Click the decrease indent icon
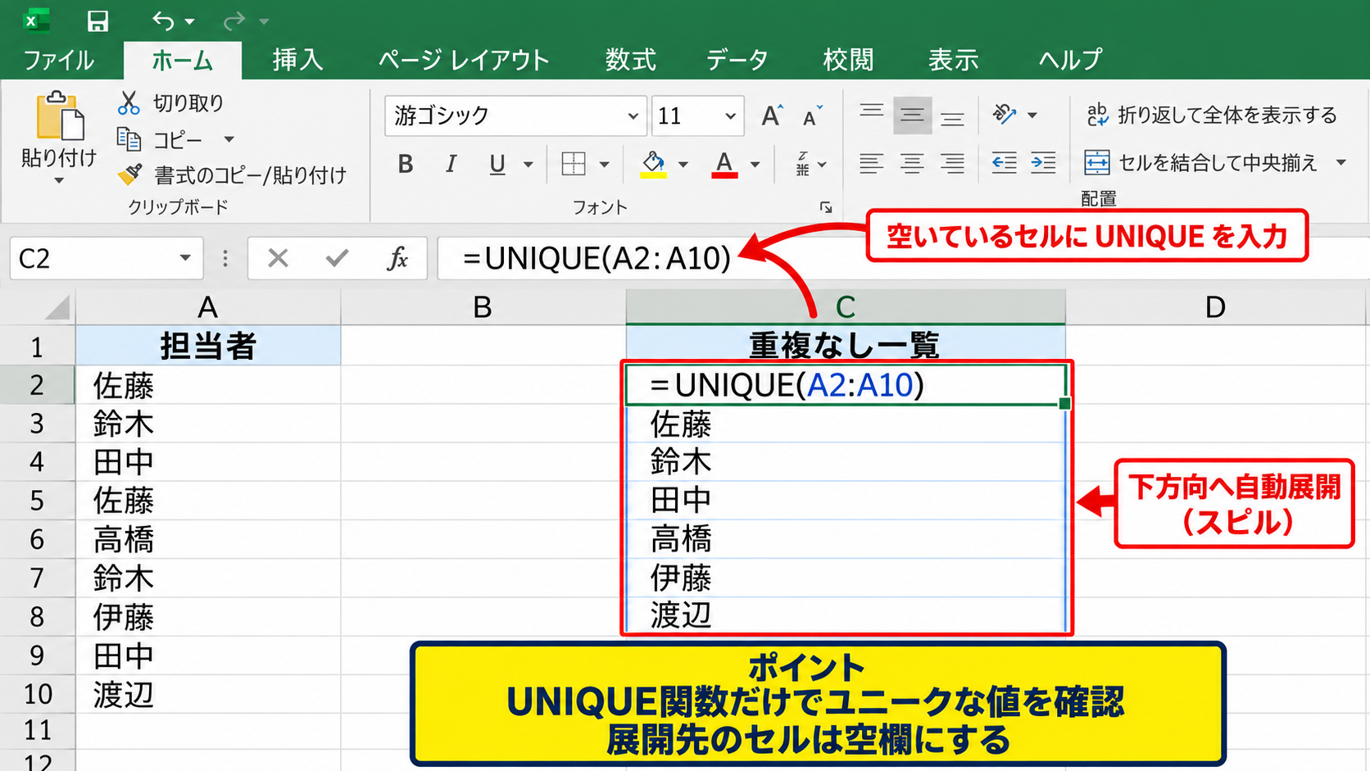 point(1004,163)
